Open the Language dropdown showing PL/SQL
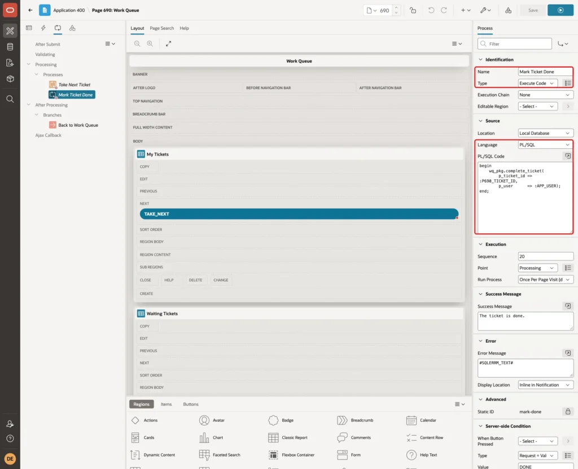This screenshot has width=578, height=469. click(545, 145)
